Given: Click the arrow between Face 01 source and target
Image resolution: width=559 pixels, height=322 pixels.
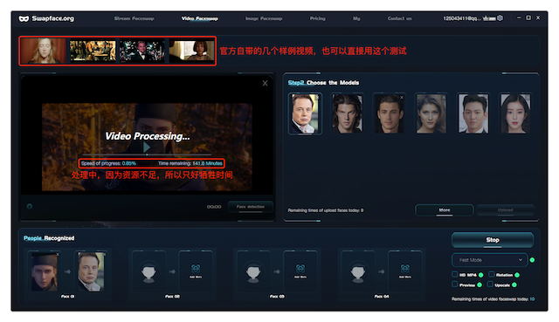Looking at the screenshot, I should (x=67, y=271).
